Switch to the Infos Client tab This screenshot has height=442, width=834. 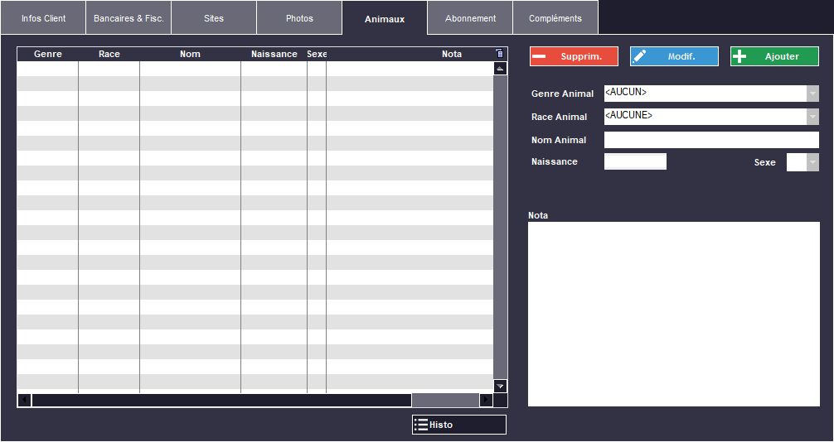(43, 18)
